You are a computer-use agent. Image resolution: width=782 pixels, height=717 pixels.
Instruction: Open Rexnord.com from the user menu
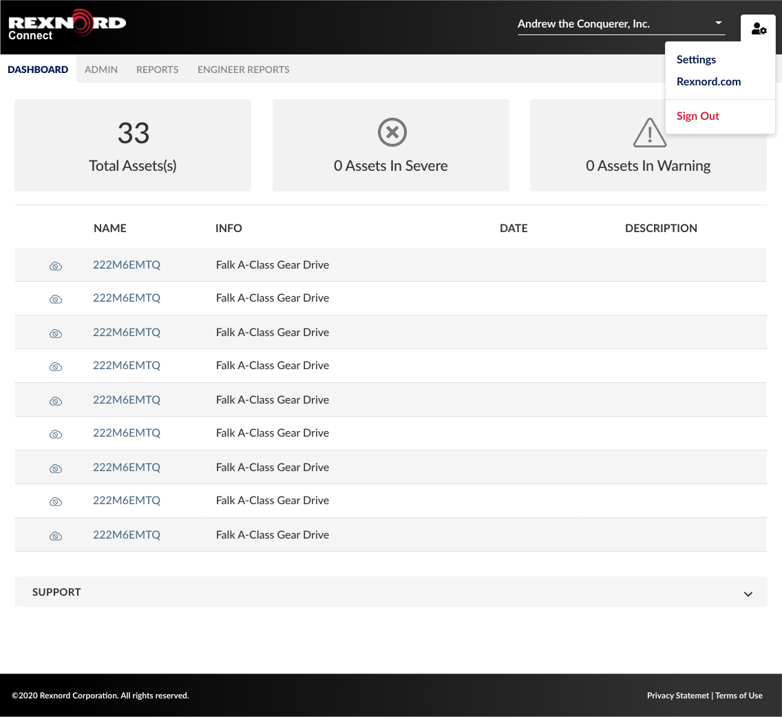point(709,81)
